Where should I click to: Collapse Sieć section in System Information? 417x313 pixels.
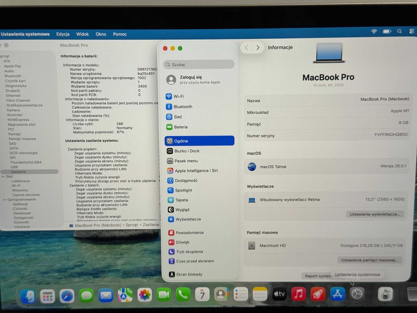(3, 177)
